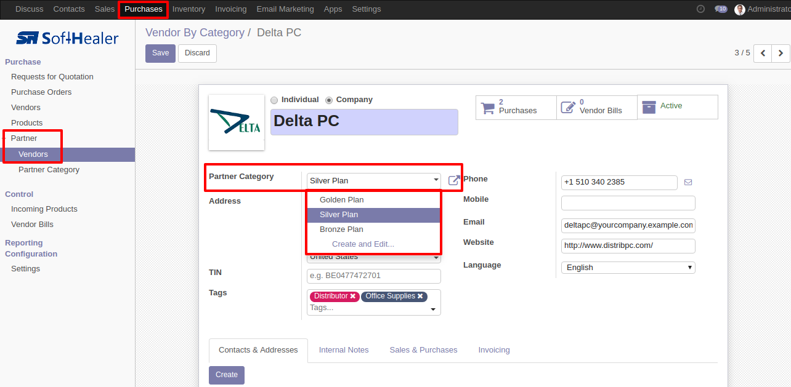The height and width of the screenshot is (387, 791).
Task: Open the conversations icon with badge 10
Action: [721, 9]
